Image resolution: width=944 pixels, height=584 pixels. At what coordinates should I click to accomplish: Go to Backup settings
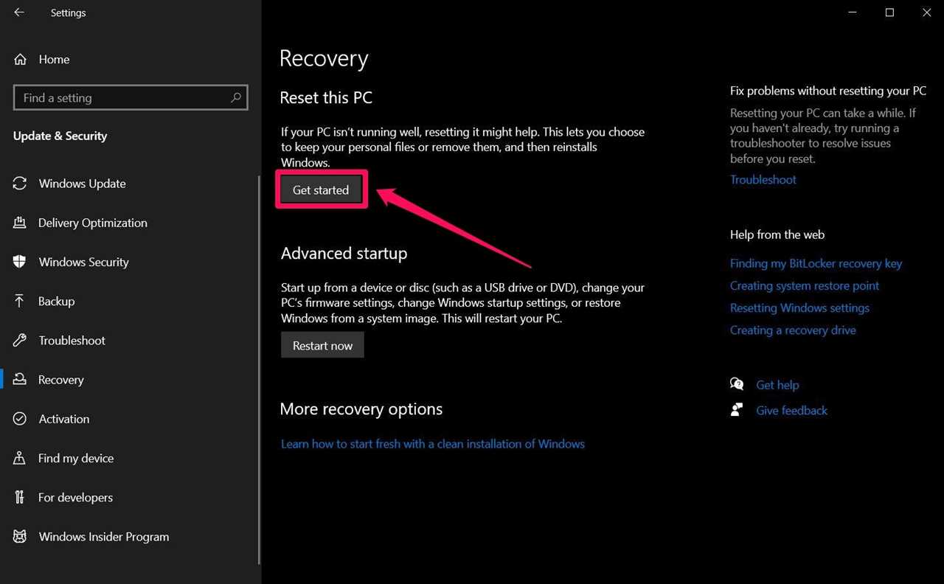pyautogui.click(x=56, y=301)
